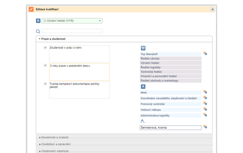This screenshot has height=153, width=243.
Task: Click the X info icon beside Vedoucí nákupu
Action: (x=205, y=109)
